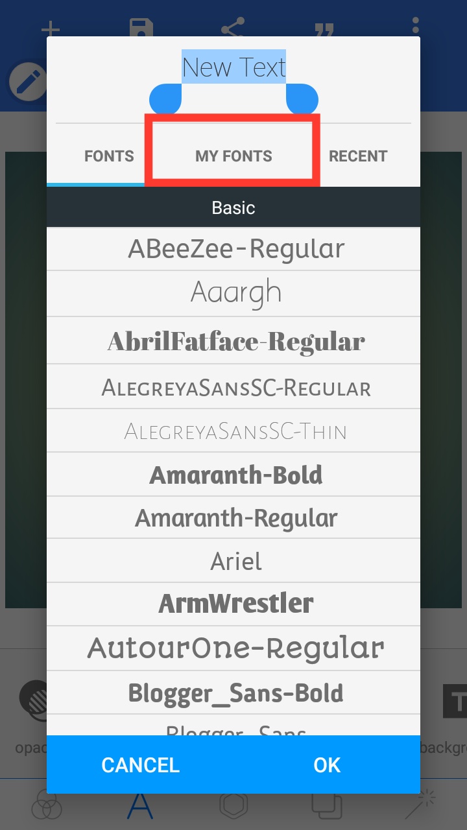467x830 pixels.
Task: Switch to the MY FONTS tab
Action: coord(233,156)
